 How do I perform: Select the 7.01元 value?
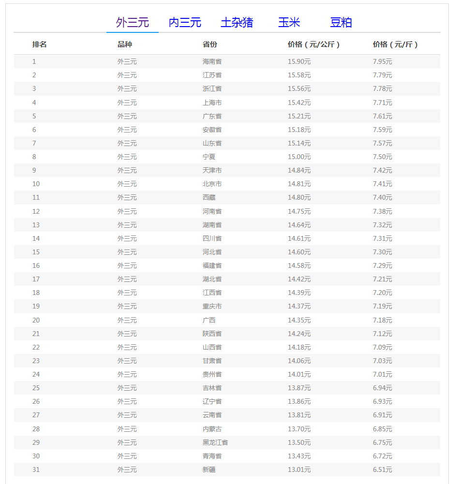pos(383,375)
